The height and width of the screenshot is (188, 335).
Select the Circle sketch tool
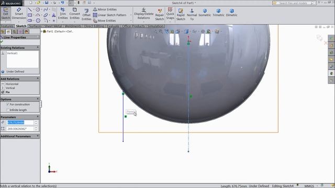click(x=38, y=9)
